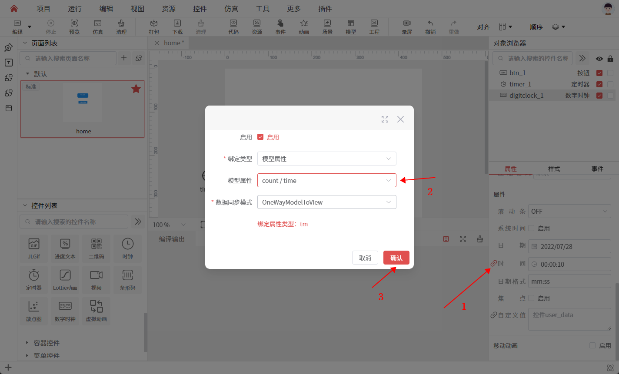Click the 对齐 alignment button
The image size is (619, 374).
point(483,27)
